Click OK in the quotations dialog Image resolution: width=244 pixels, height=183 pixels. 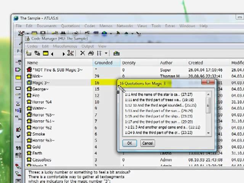130,143
